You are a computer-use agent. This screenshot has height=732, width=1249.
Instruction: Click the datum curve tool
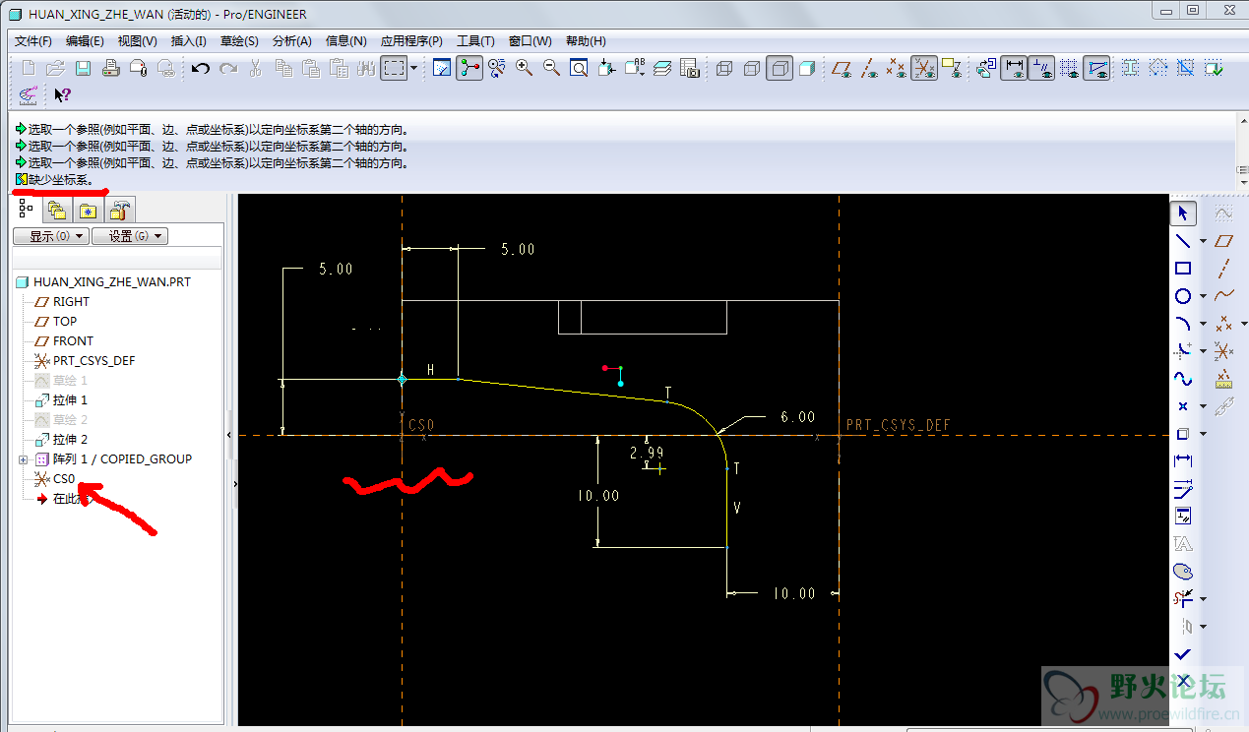click(1223, 295)
